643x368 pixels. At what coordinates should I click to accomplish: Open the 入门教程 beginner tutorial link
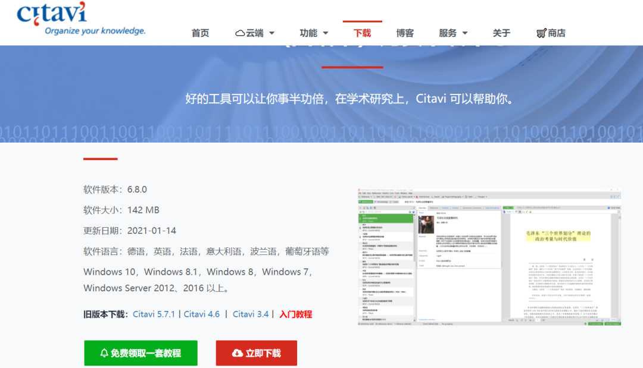(296, 314)
